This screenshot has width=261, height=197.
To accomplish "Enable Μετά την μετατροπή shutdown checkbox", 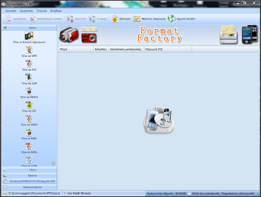I will (x=189, y=193).
